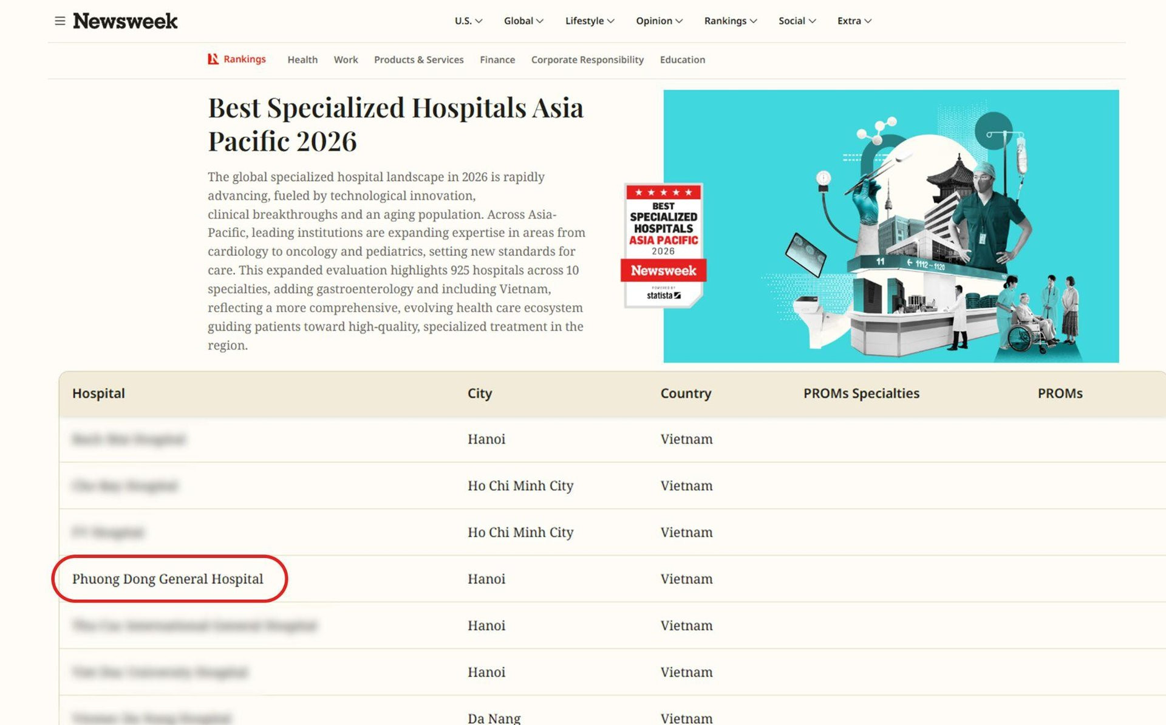Click the Hospital column header

(98, 393)
